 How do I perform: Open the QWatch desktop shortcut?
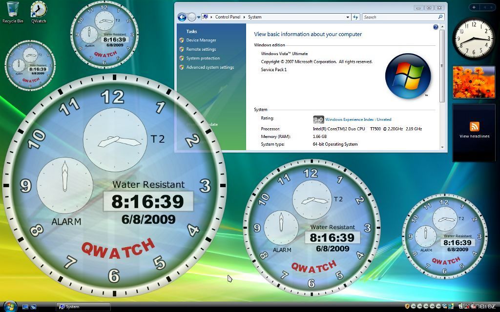coord(39,12)
